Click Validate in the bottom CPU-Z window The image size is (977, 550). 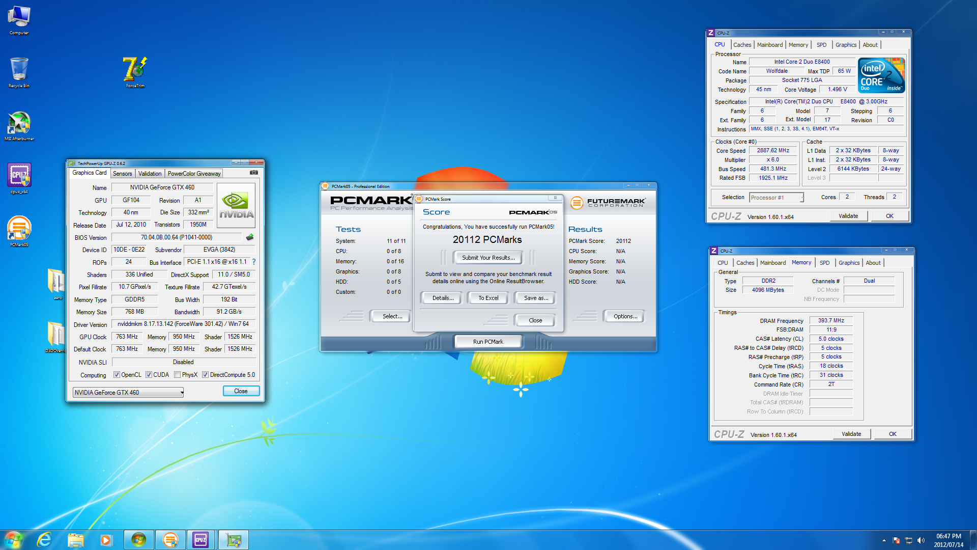tap(851, 434)
